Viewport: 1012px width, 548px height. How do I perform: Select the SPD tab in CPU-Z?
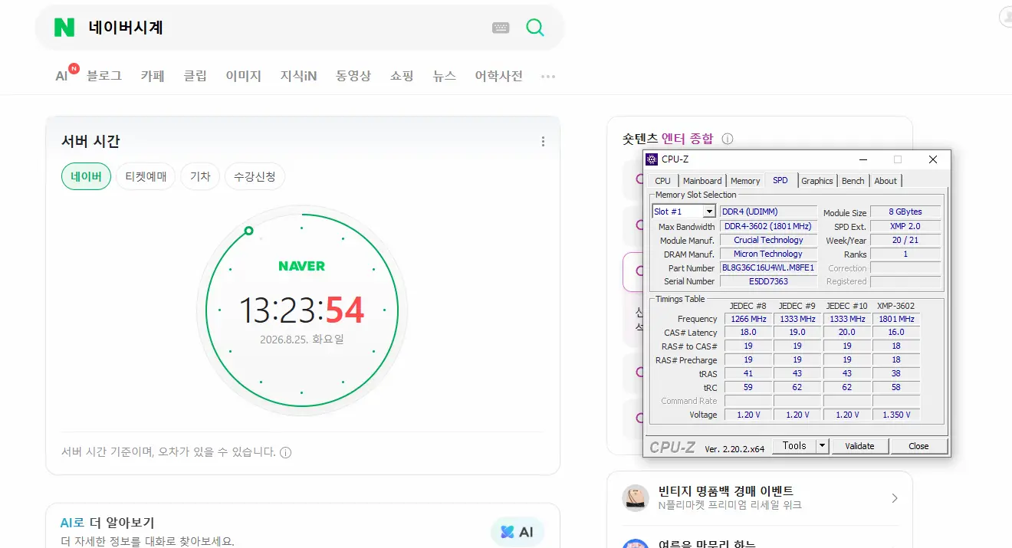[x=780, y=180]
